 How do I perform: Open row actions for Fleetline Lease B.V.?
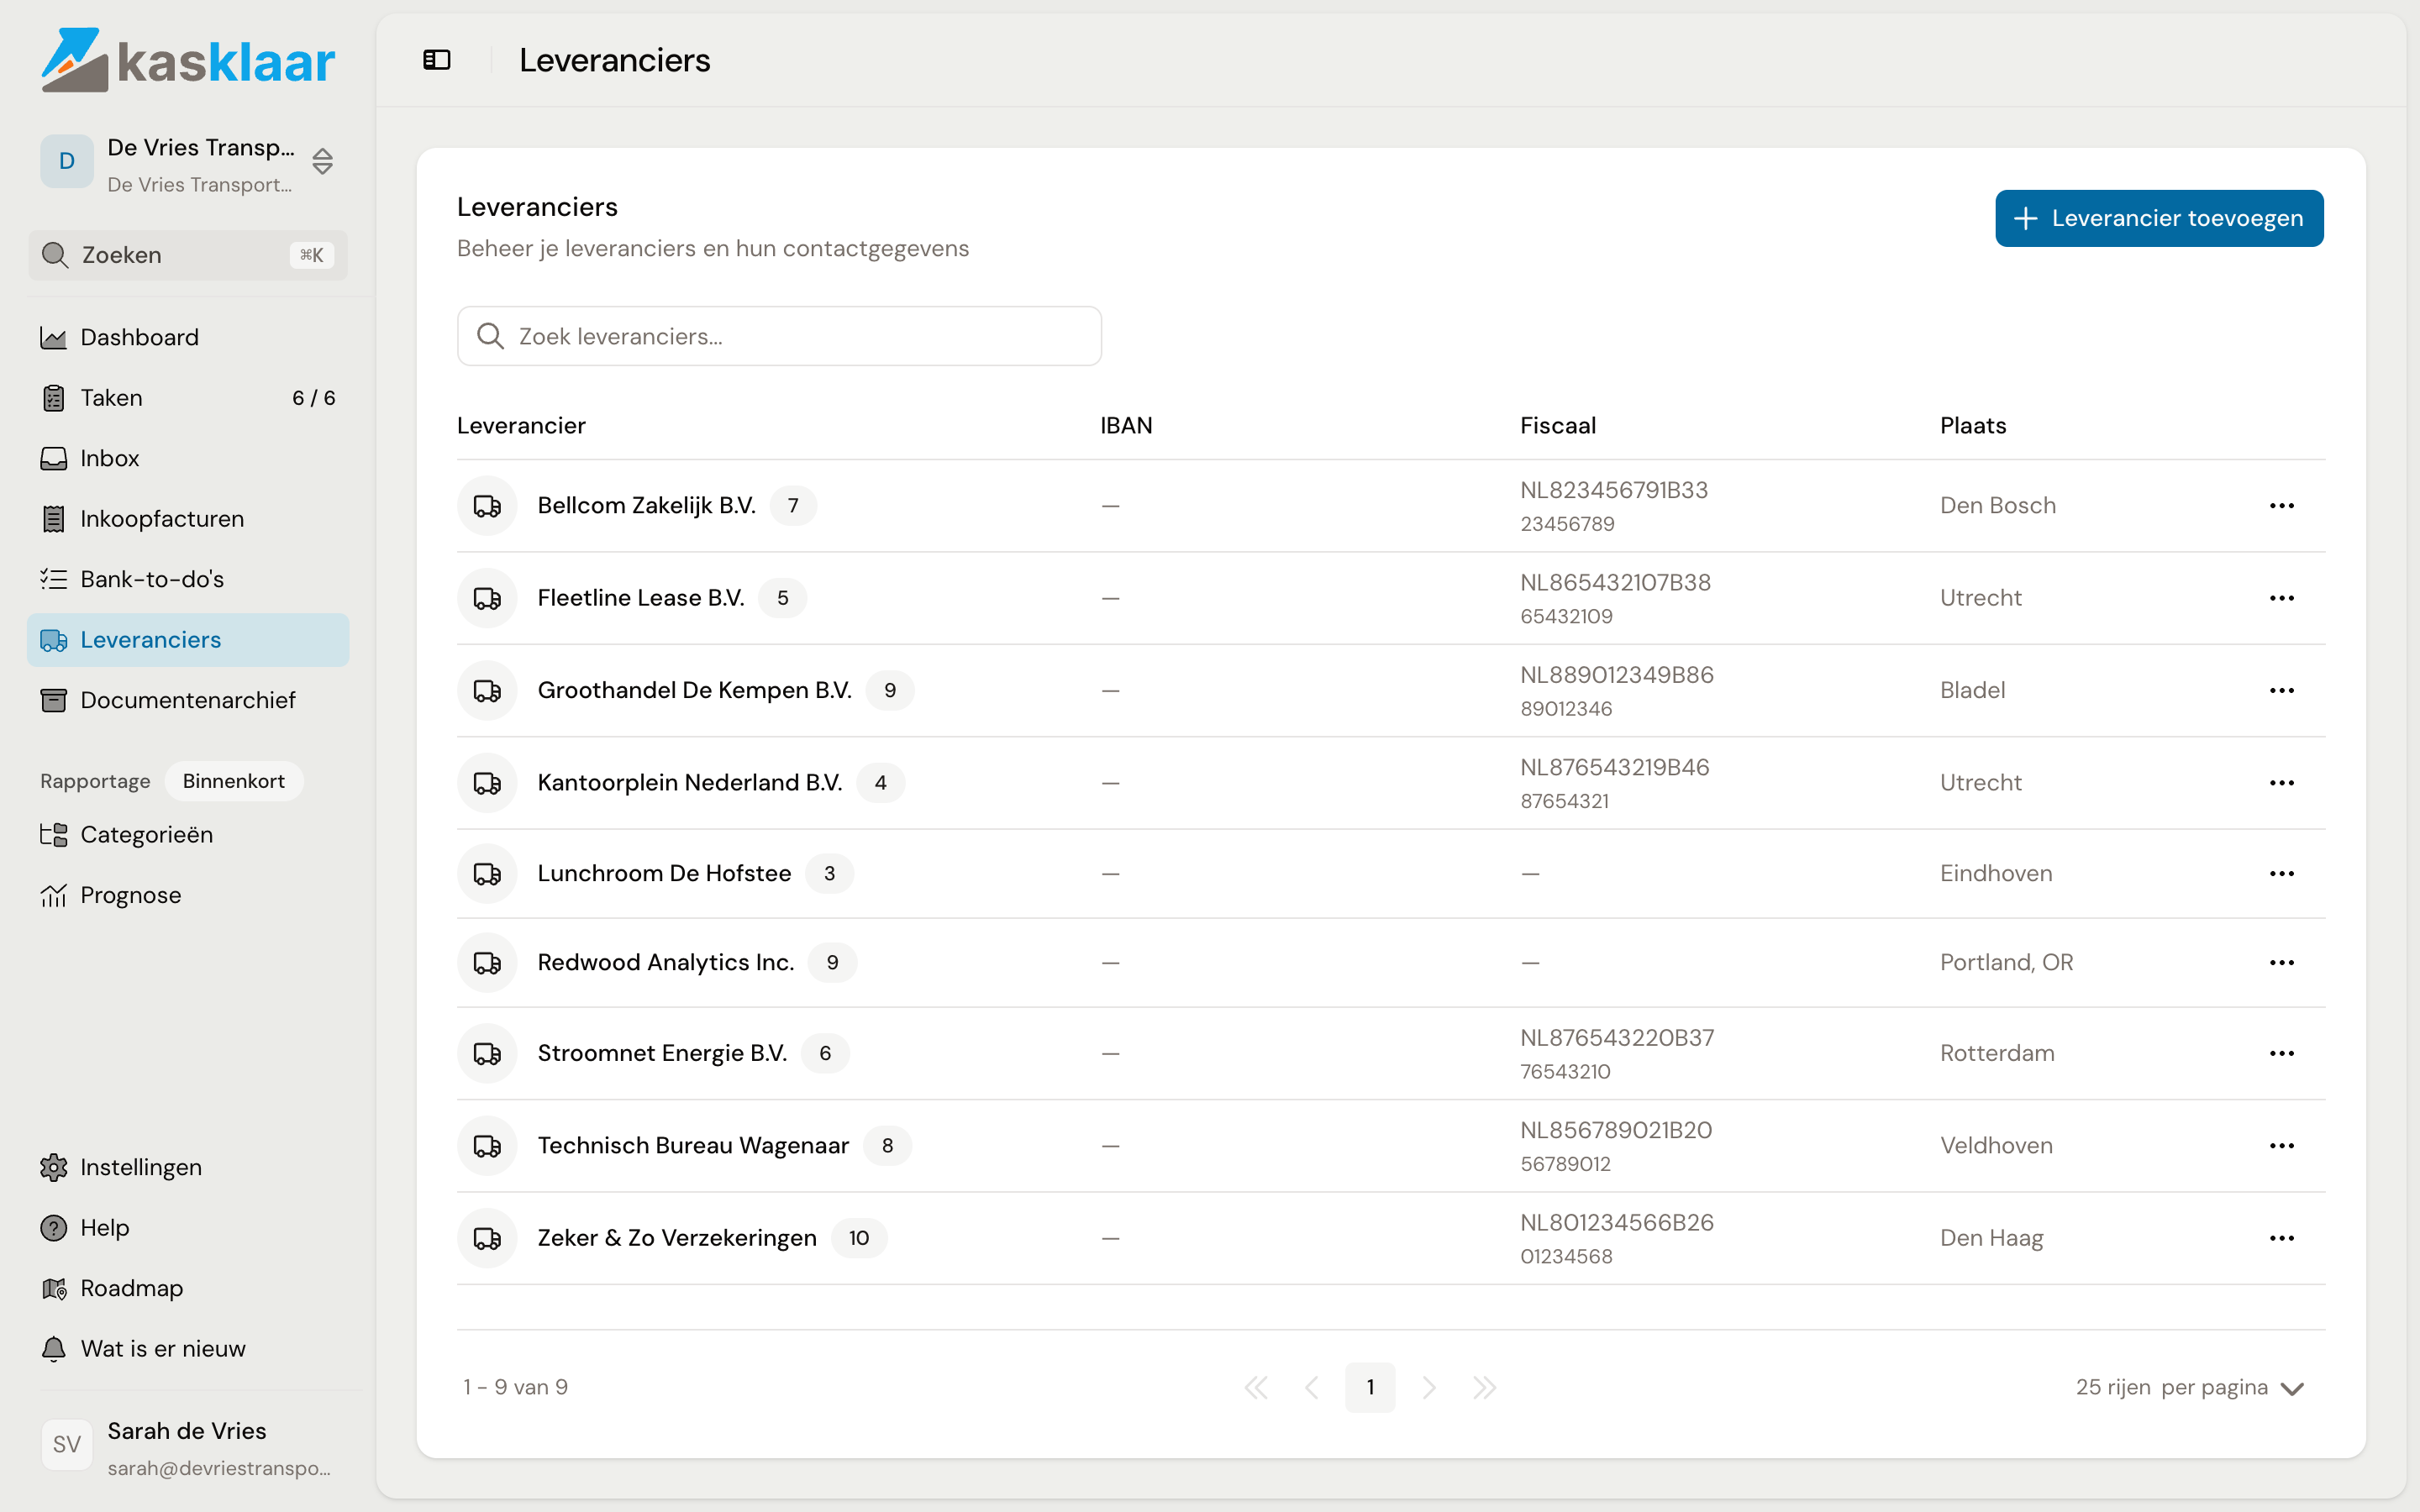2282,598
